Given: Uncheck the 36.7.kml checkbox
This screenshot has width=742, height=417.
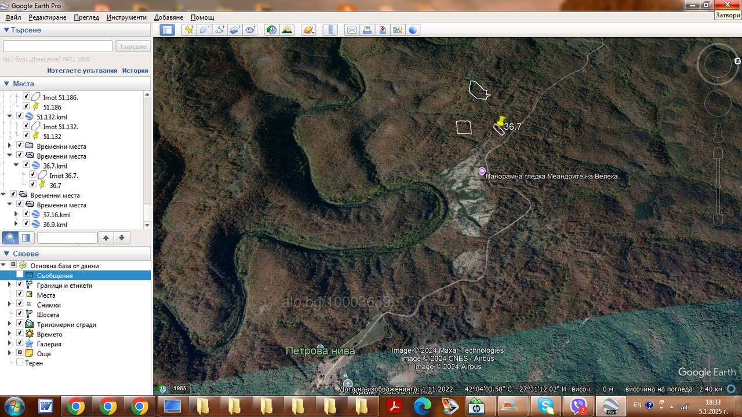Looking at the screenshot, I should coord(26,166).
